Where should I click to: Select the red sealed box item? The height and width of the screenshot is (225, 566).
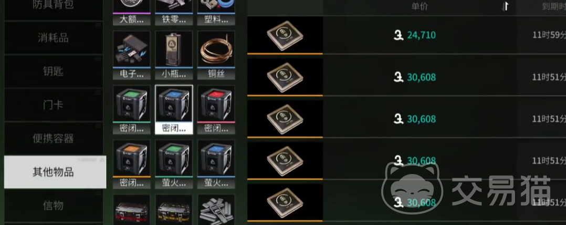click(216, 109)
